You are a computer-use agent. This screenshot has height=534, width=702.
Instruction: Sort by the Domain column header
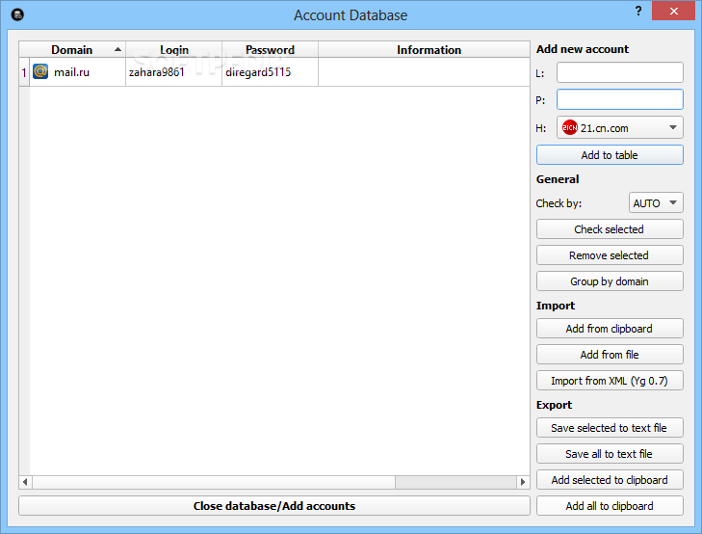pyautogui.click(x=72, y=49)
